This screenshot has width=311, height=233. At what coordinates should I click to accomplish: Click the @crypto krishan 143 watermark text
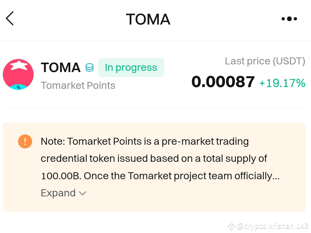pos(273,226)
